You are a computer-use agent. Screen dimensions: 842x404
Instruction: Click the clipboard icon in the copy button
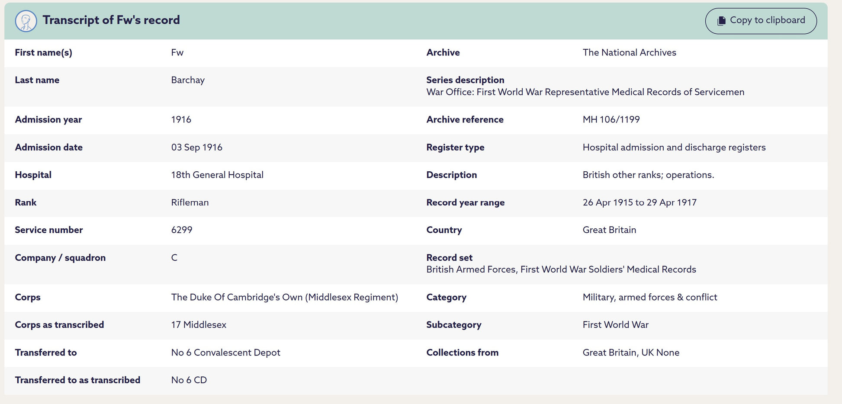721,21
